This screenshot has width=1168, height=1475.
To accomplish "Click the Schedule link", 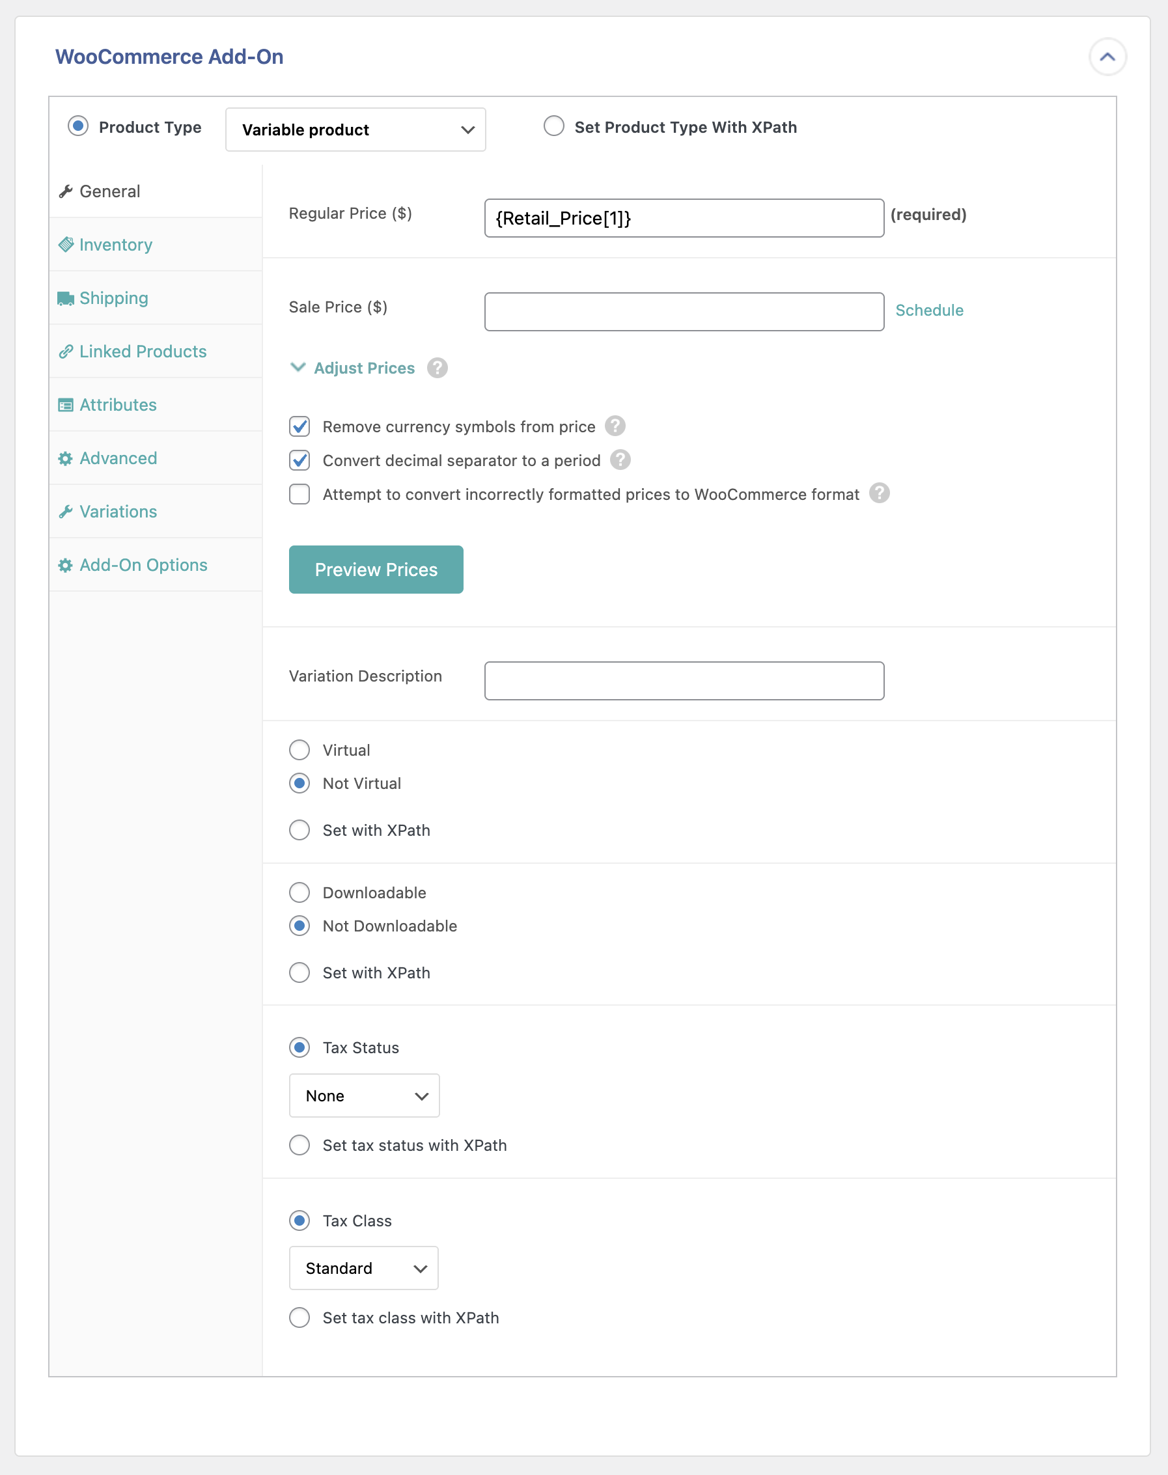I will (928, 310).
